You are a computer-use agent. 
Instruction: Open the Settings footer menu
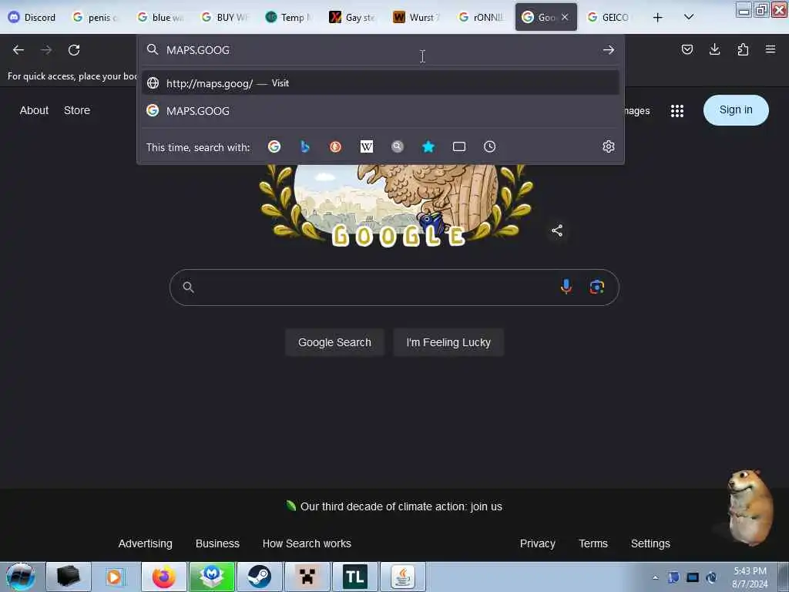tap(650, 543)
